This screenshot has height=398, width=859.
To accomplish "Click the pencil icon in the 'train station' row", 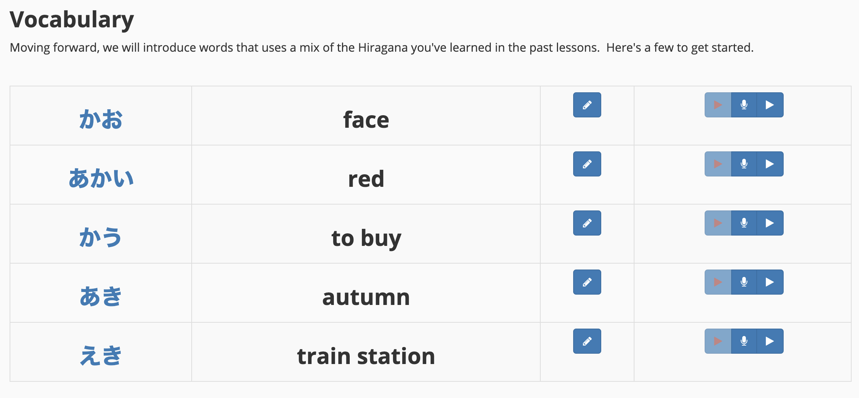I will (x=587, y=341).
